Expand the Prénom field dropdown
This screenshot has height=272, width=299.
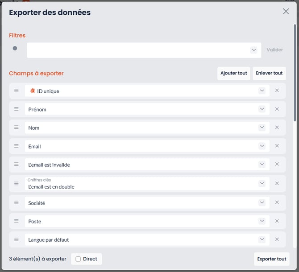click(x=262, y=109)
